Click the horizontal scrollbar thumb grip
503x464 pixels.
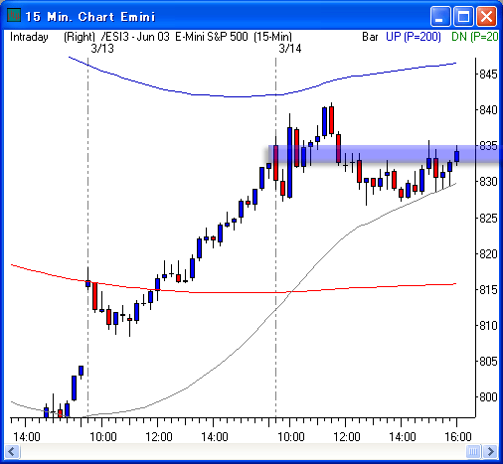(x=473, y=451)
